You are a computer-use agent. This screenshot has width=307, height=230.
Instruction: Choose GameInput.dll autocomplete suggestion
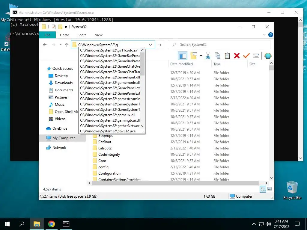click(x=110, y=77)
